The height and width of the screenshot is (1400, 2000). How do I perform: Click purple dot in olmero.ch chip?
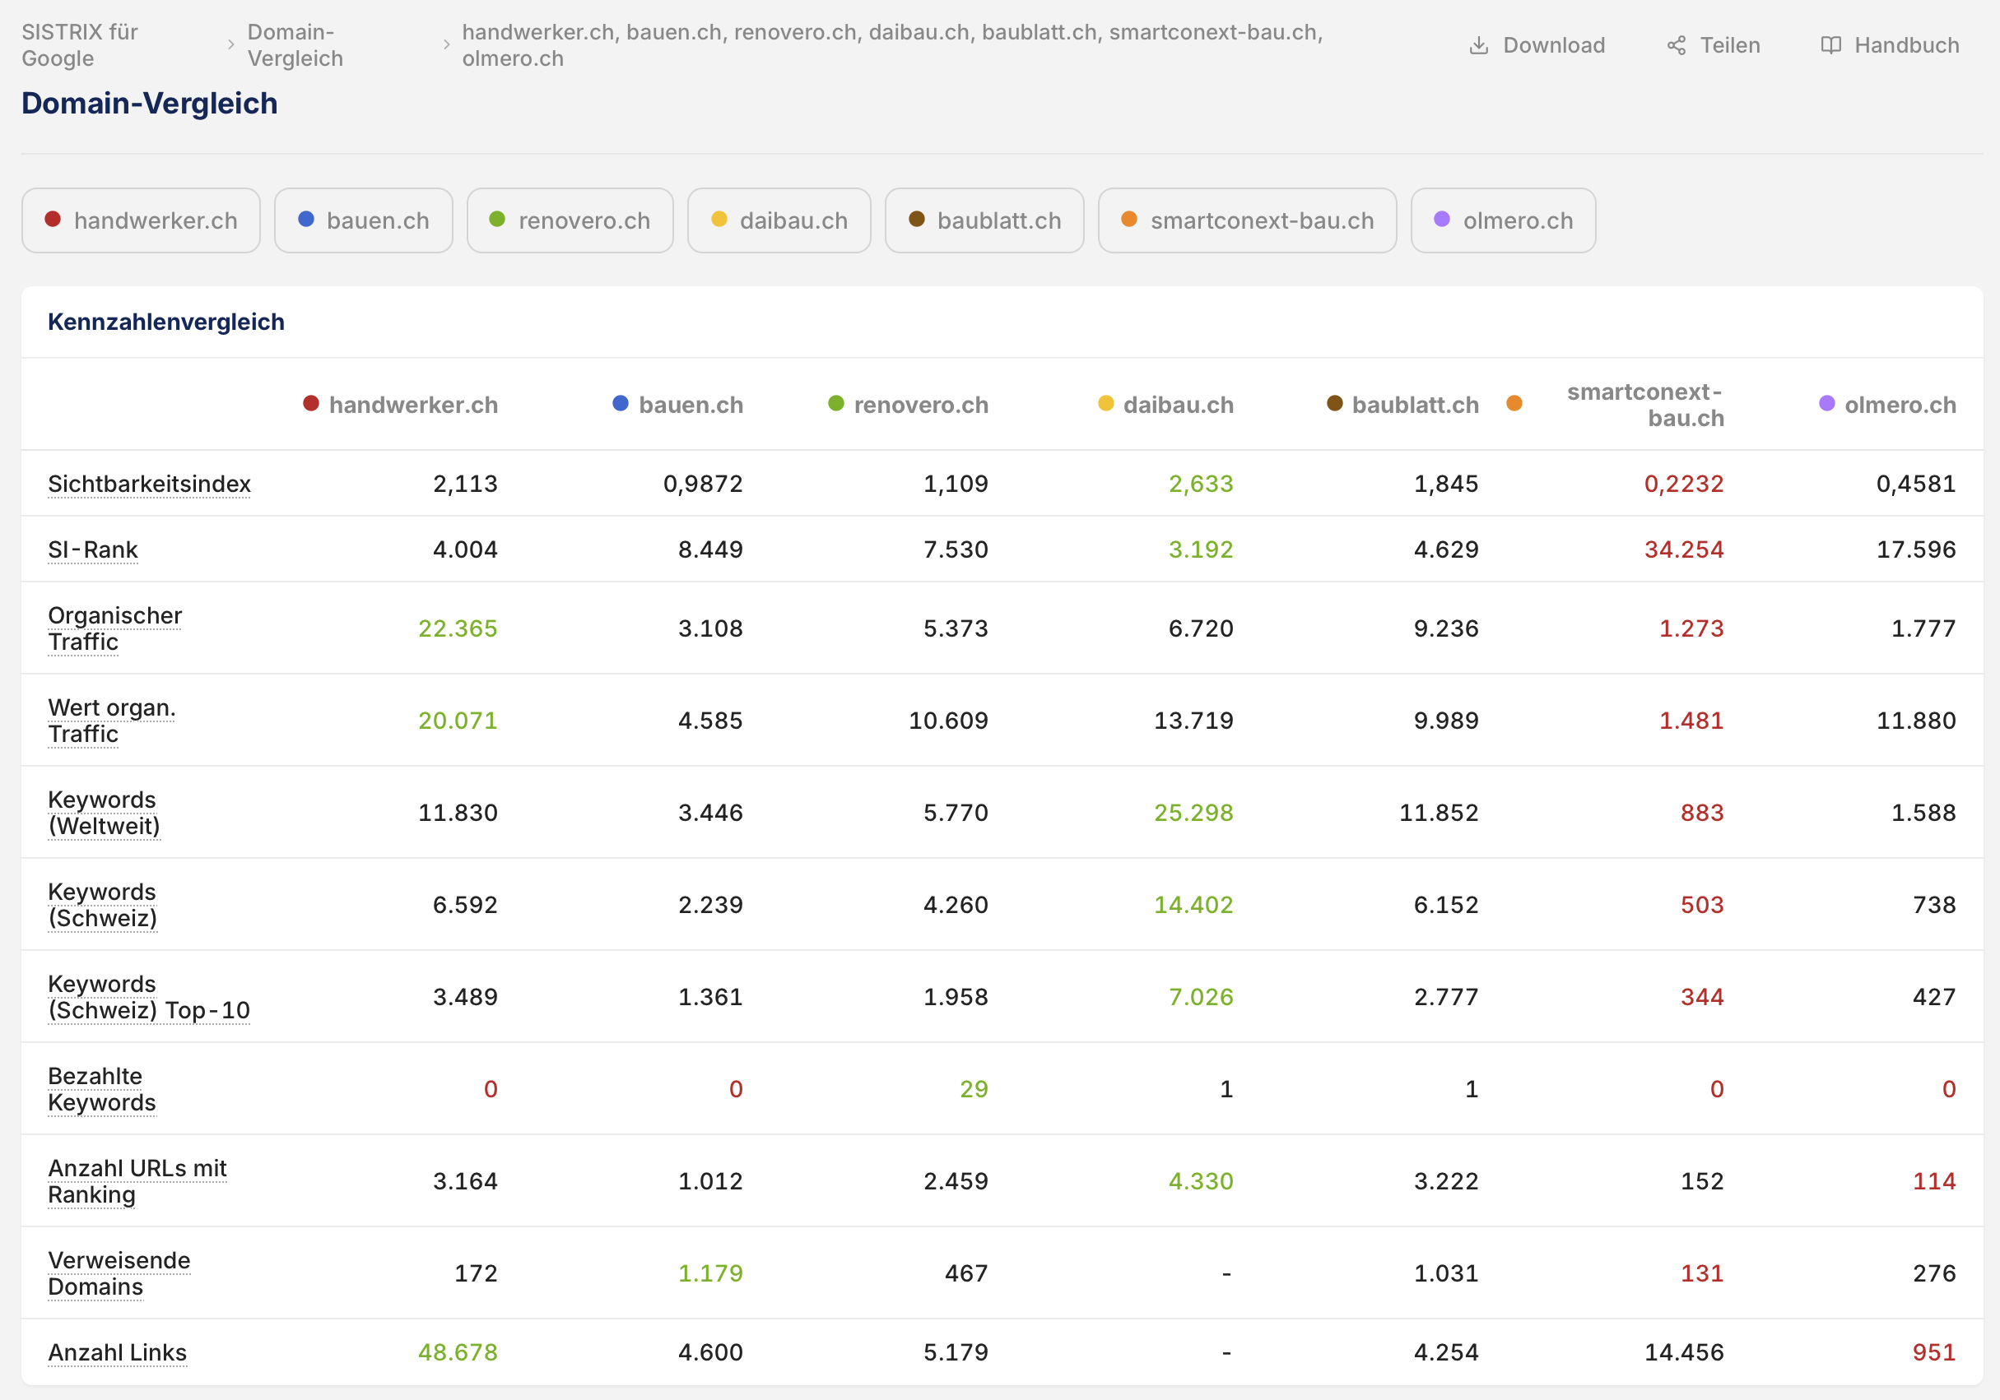[1443, 220]
